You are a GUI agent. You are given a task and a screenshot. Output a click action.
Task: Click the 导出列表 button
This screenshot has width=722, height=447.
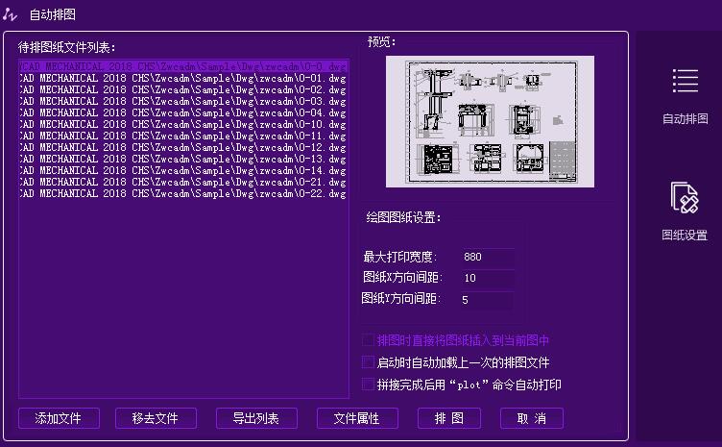coord(256,418)
